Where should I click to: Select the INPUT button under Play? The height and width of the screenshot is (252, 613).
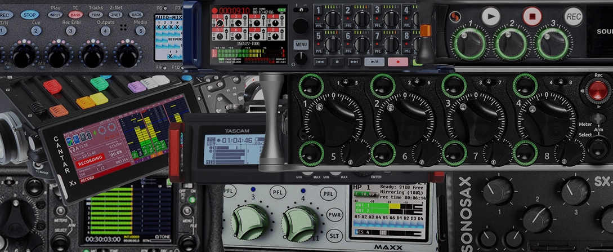55,15
